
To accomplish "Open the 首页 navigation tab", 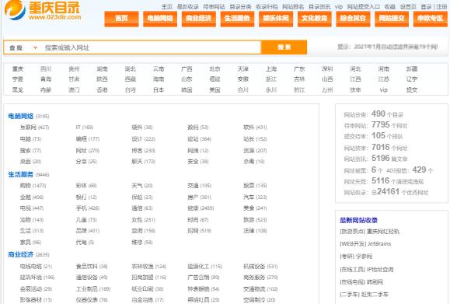I will [x=121, y=19].
